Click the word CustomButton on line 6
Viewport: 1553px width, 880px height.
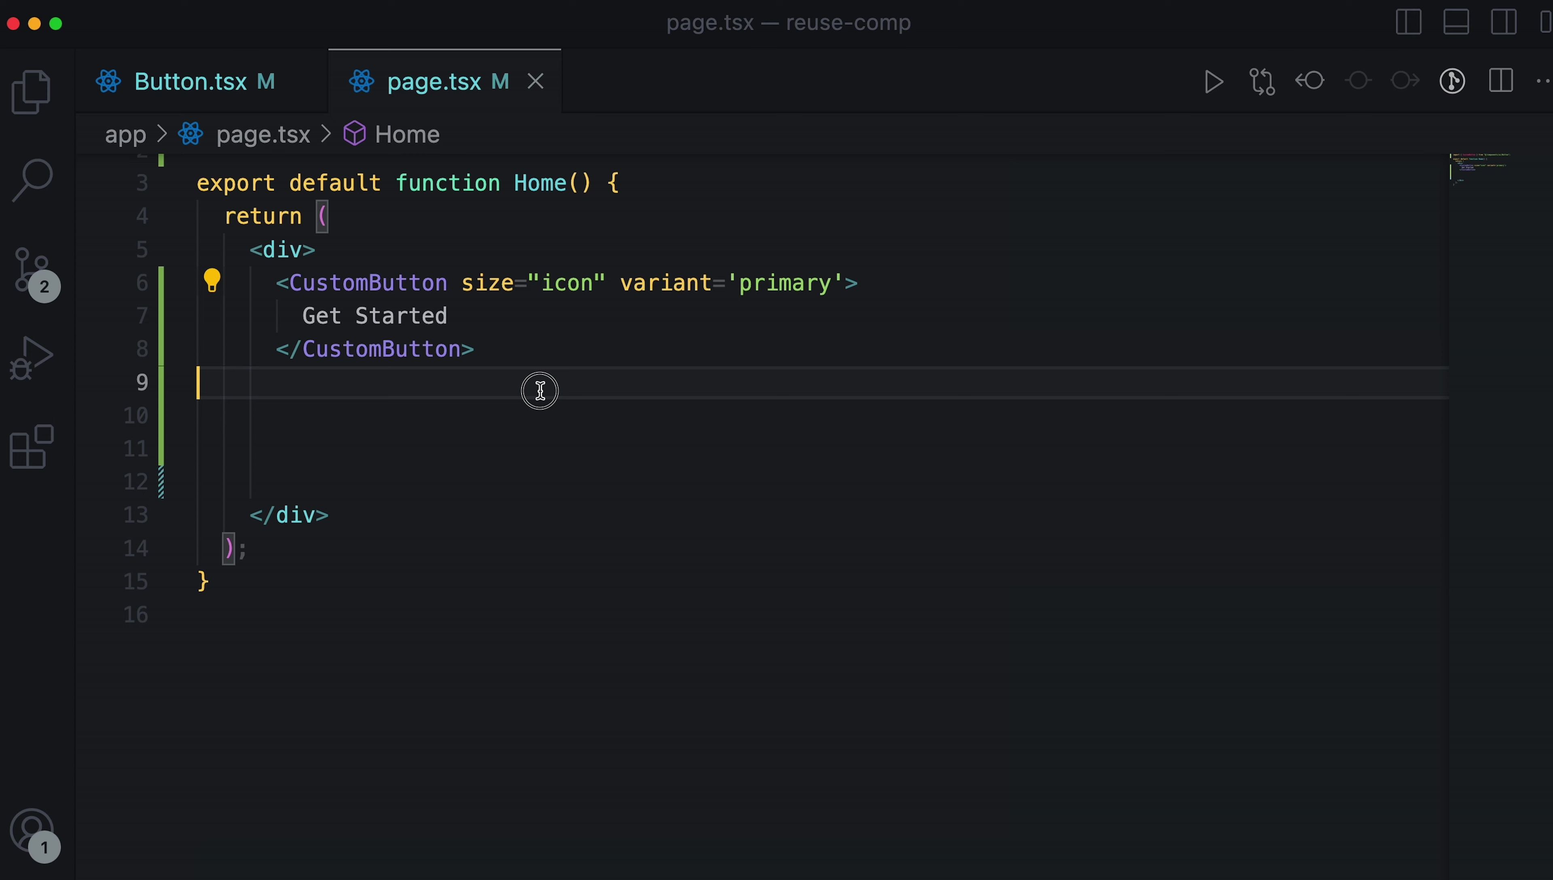(368, 283)
